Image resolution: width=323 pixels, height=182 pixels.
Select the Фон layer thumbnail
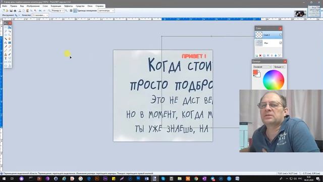259,43
